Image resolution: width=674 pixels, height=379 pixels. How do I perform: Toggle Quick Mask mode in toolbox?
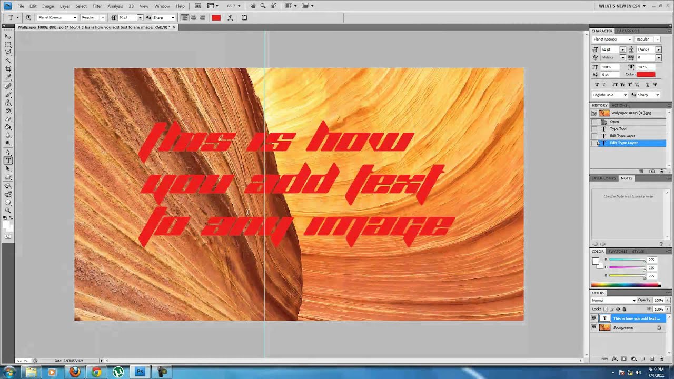(x=8, y=236)
